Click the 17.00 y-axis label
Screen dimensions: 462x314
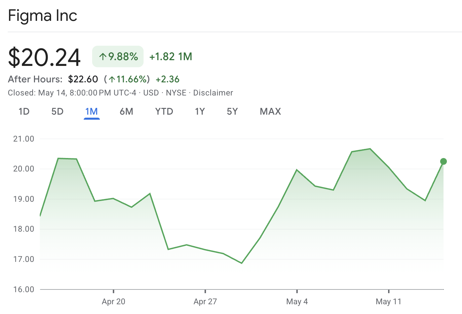click(x=24, y=259)
